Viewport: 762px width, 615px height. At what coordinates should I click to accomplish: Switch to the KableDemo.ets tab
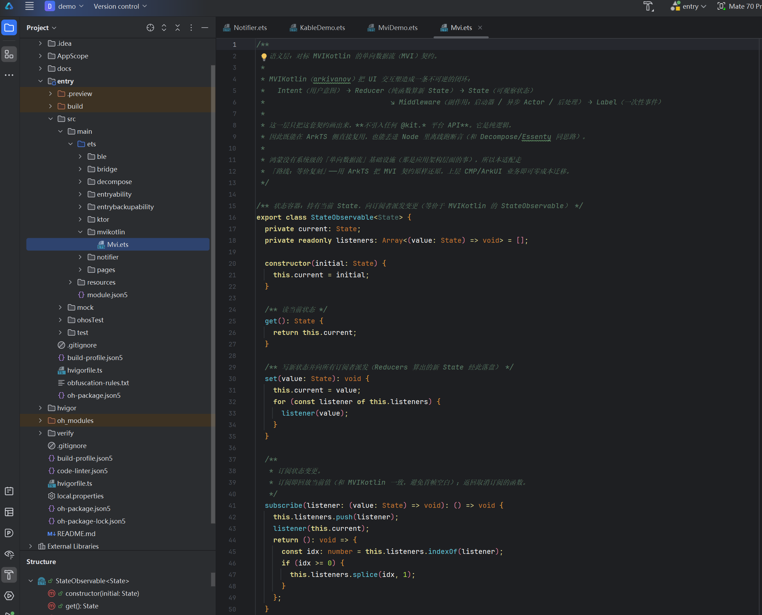(x=317, y=28)
